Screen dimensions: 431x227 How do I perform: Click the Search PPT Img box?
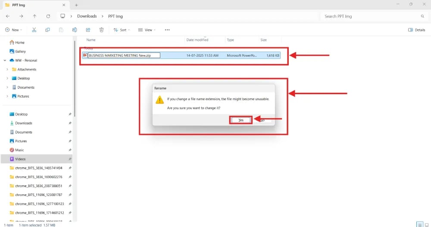click(371, 16)
